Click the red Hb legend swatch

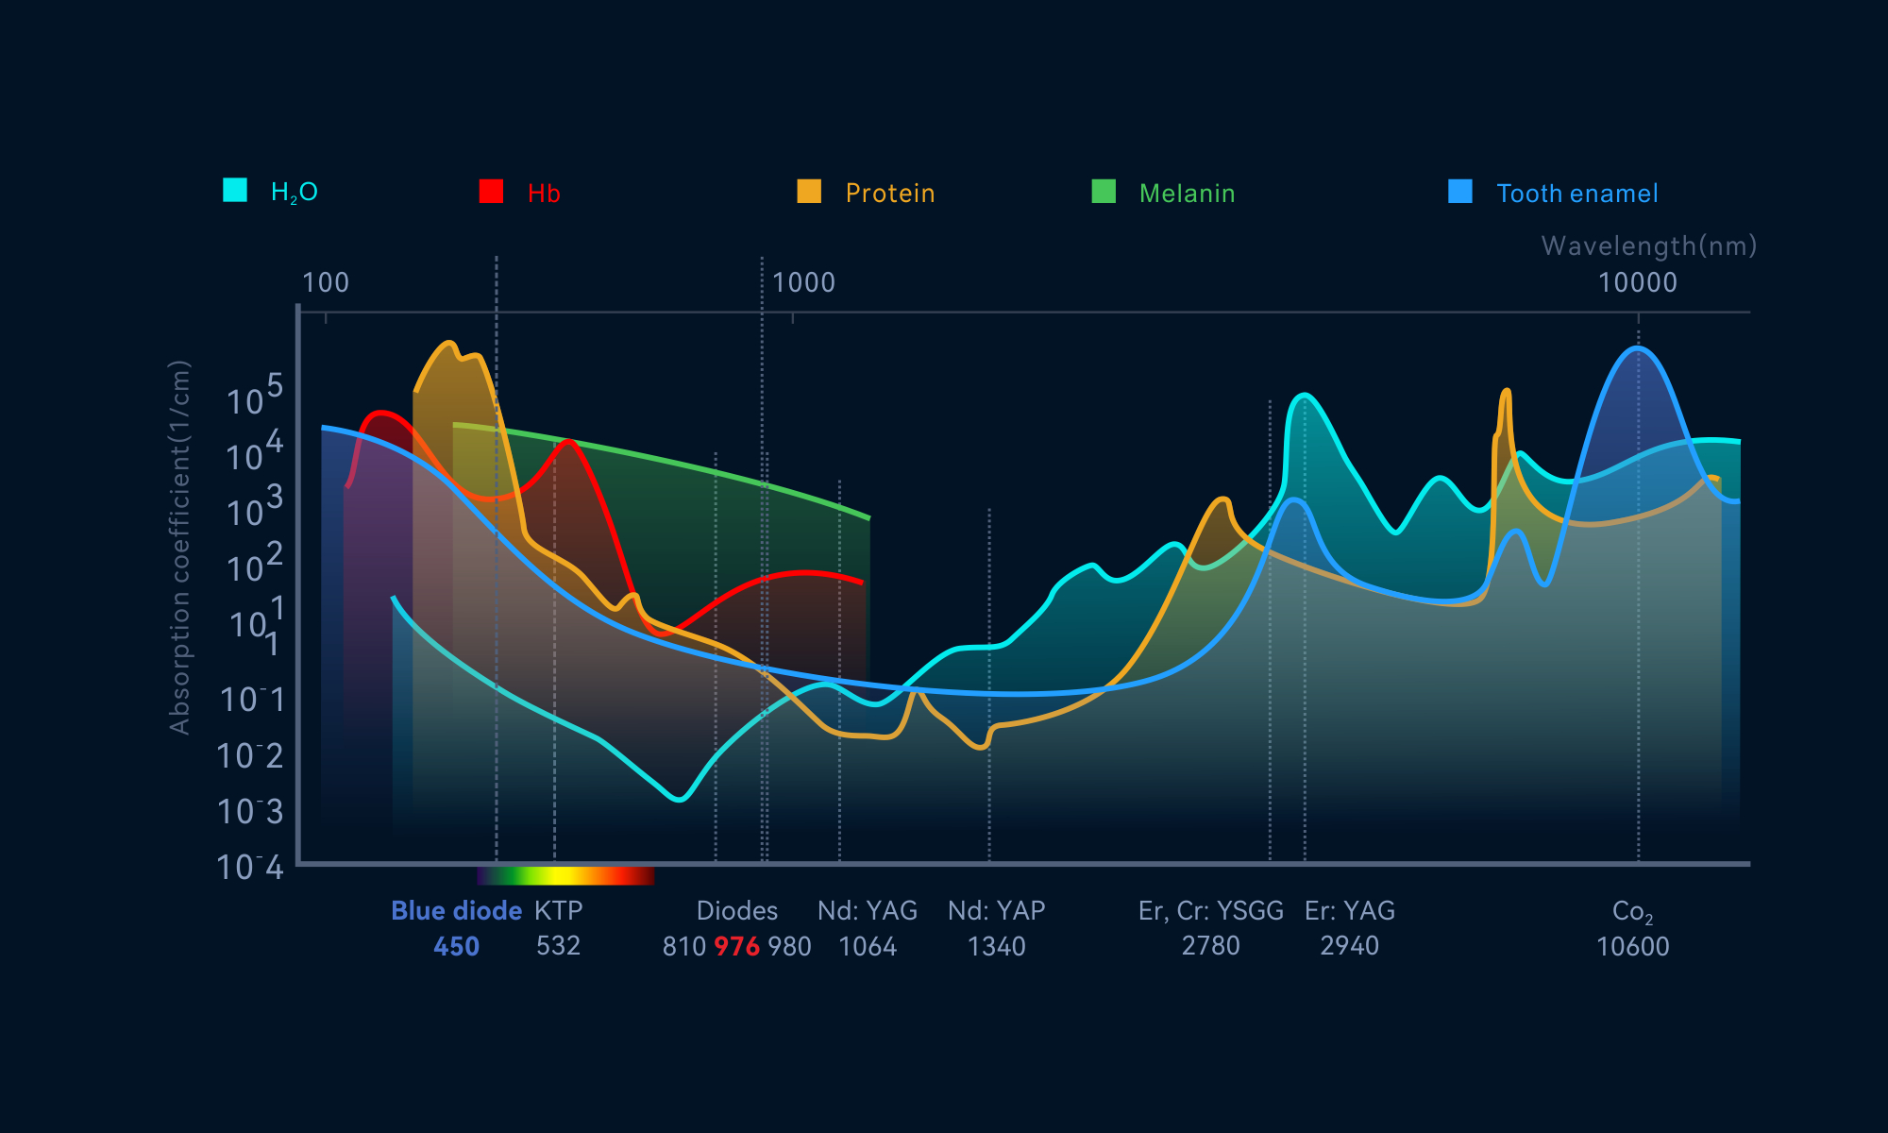pos(491,192)
